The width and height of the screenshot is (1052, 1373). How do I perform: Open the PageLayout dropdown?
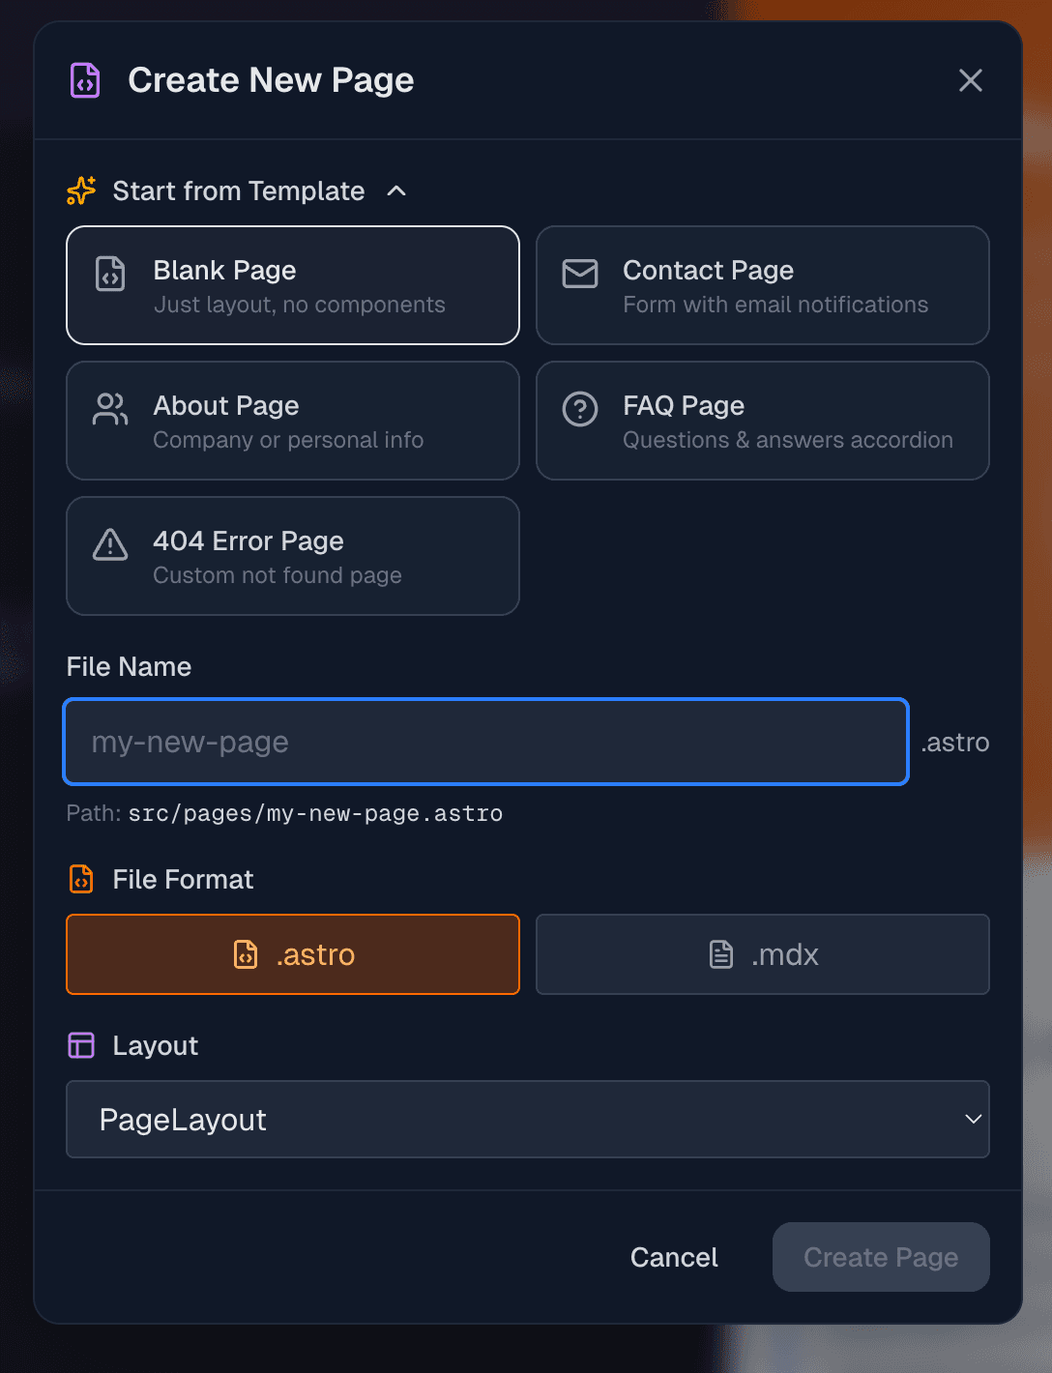pyautogui.click(x=527, y=1119)
